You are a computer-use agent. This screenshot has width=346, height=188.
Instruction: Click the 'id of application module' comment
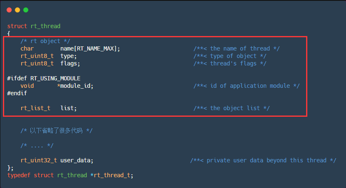click(x=246, y=86)
